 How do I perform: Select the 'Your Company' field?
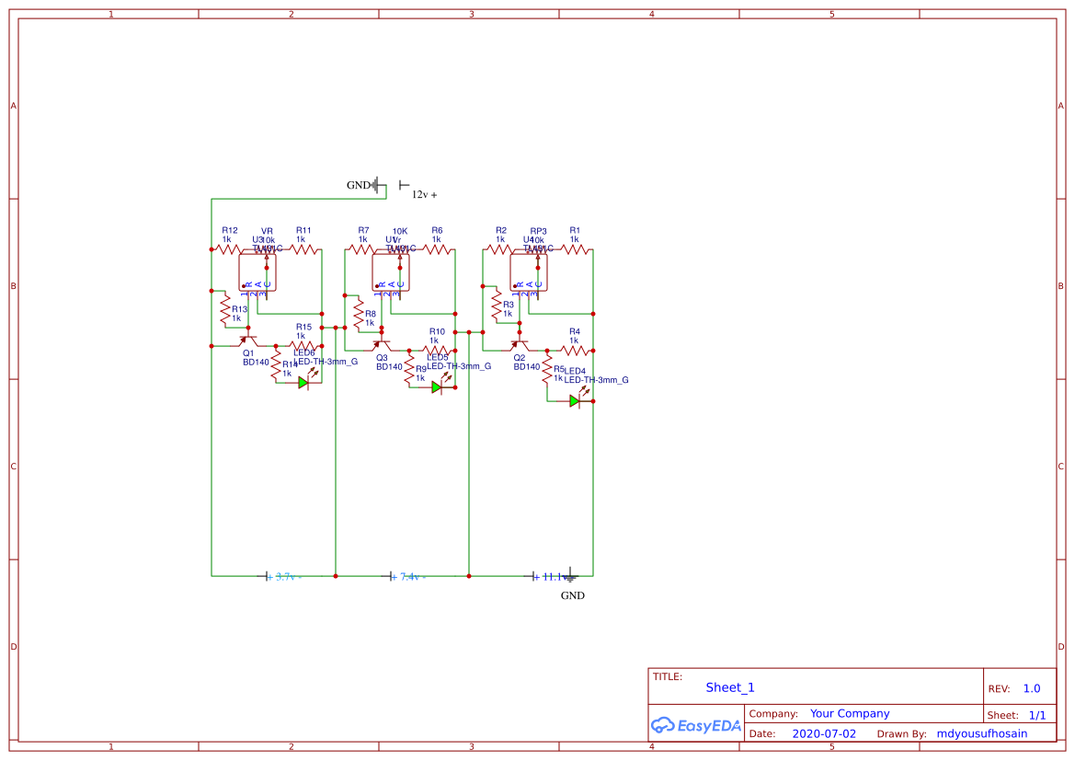pos(850,713)
